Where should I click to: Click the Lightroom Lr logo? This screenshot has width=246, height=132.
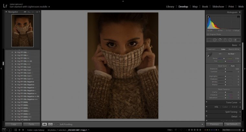point(5,6)
